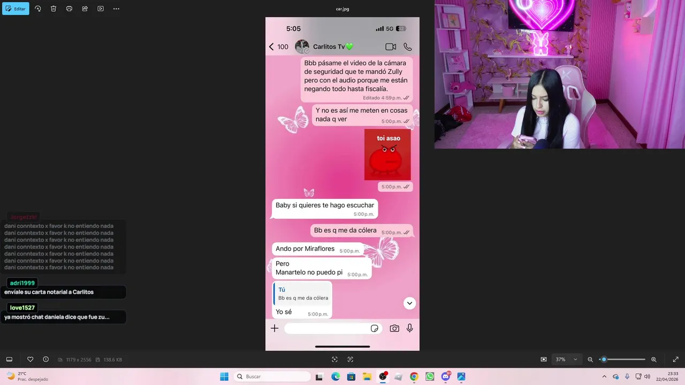685x385 pixels.
Task: Tap the chat camera icon
Action: click(x=394, y=328)
